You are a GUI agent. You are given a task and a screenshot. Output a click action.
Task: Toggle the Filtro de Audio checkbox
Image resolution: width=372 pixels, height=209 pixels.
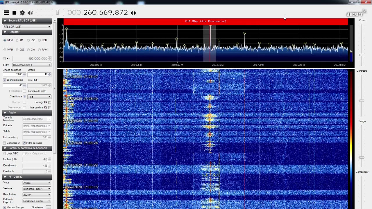[24, 143]
